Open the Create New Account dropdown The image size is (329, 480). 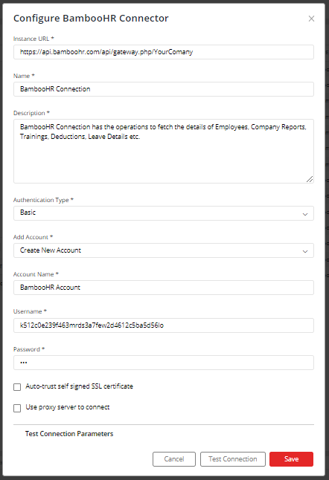coord(164,250)
